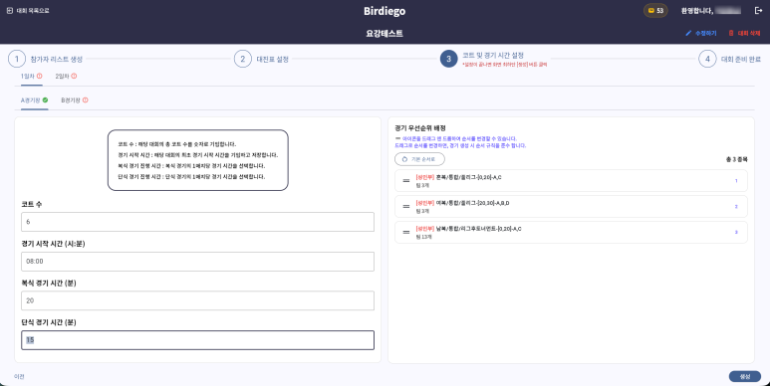Click drag handle of 여복/통합 row
The height and width of the screenshot is (386, 770).
406,207
